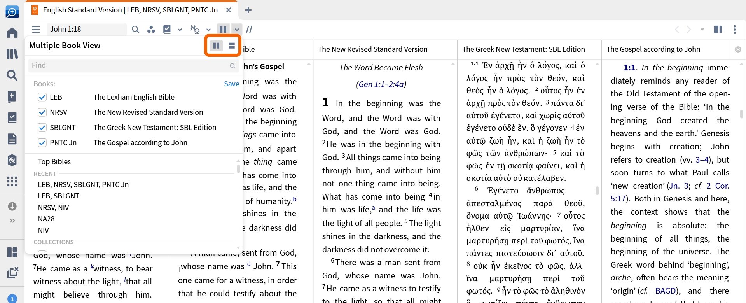Click footnote a after 'life' in NRSV
746x303 pixels.
(373, 208)
